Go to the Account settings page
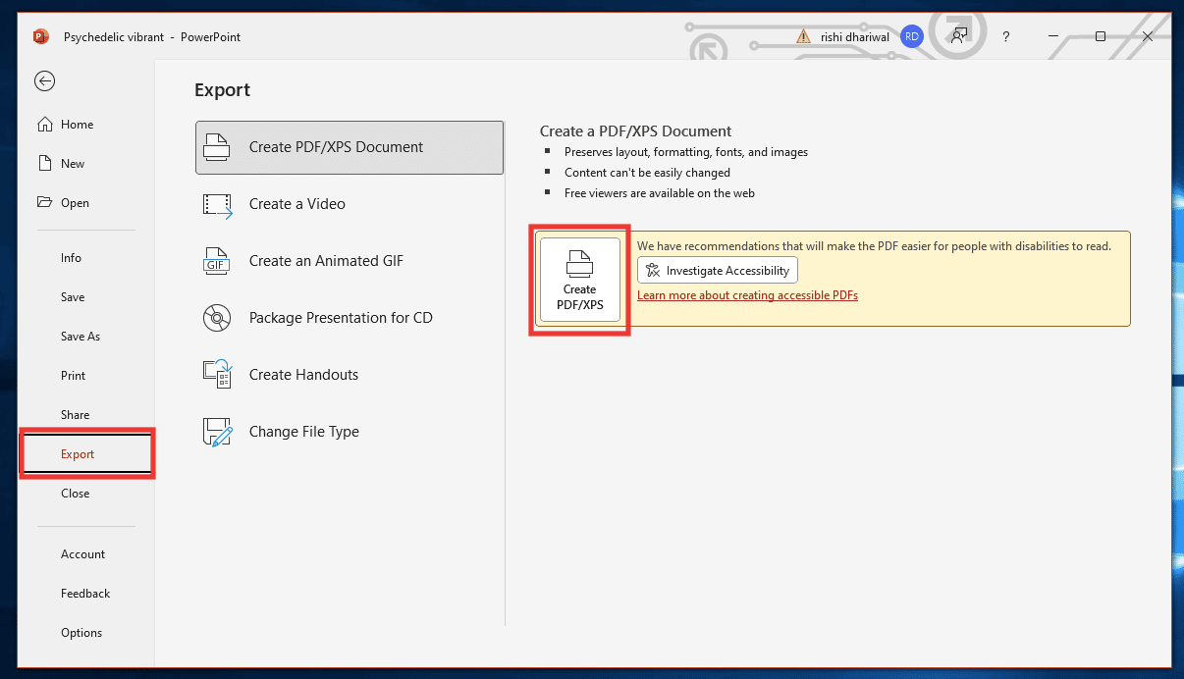This screenshot has width=1184, height=679. [x=82, y=553]
